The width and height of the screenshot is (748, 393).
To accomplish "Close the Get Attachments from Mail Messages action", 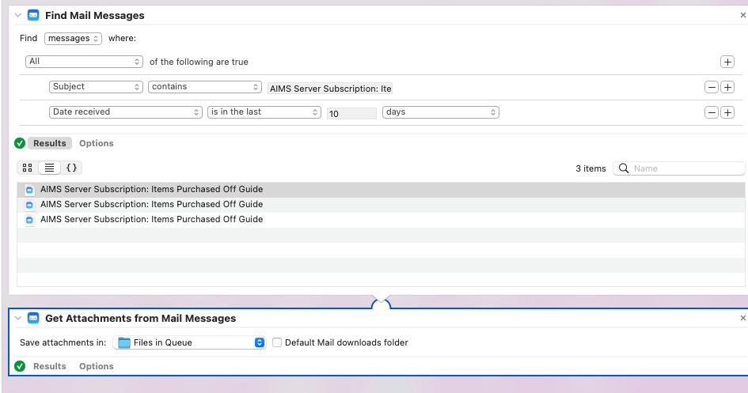I will click(742, 318).
